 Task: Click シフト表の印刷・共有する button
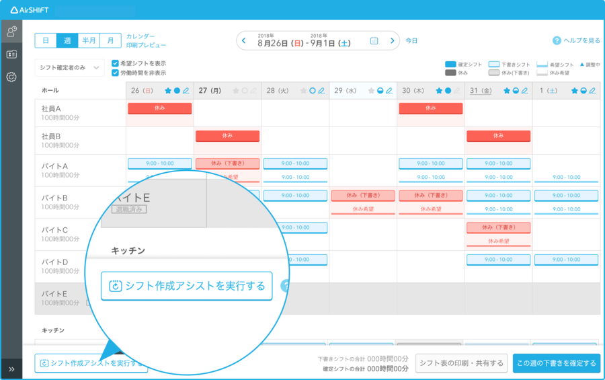click(460, 363)
